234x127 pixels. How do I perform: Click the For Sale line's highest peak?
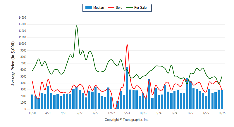coord(77,26)
